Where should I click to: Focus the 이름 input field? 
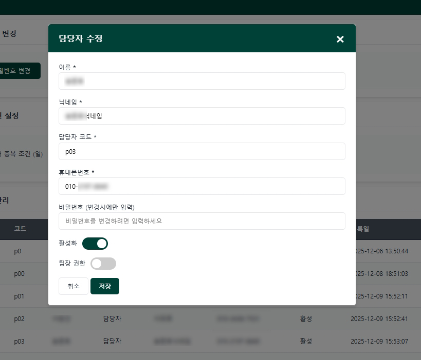(x=202, y=81)
